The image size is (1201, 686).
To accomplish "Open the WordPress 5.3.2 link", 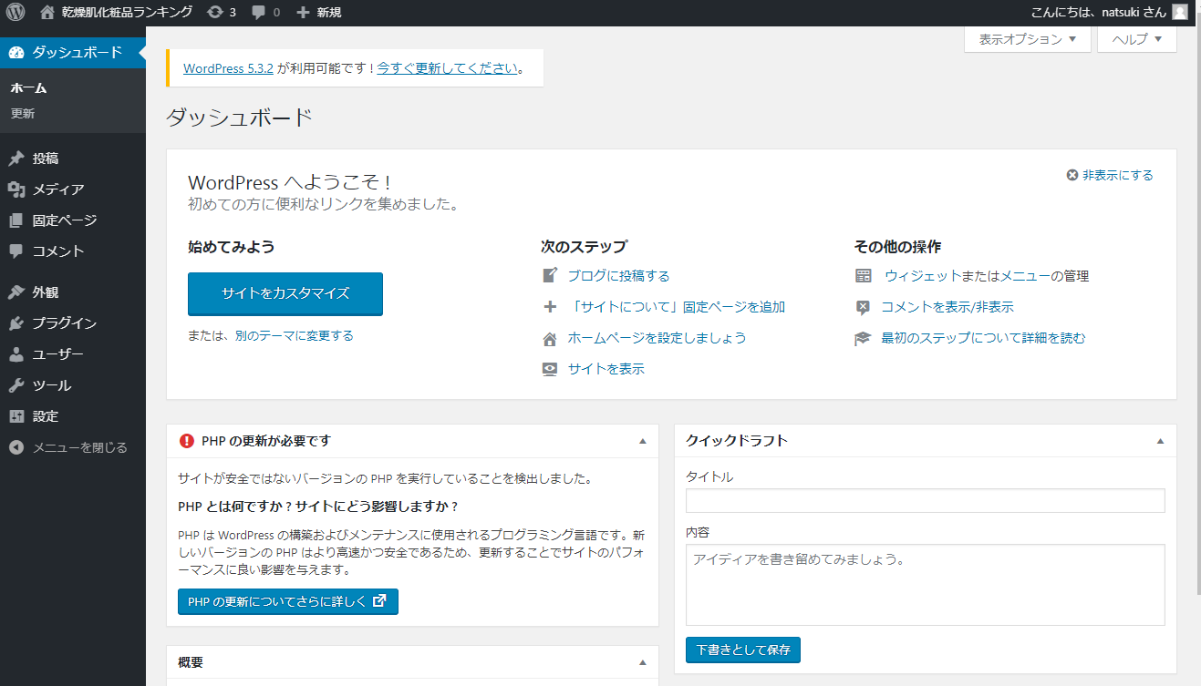I will 229,68.
